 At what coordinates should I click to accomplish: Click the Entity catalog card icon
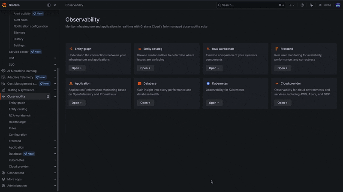(x=139, y=49)
